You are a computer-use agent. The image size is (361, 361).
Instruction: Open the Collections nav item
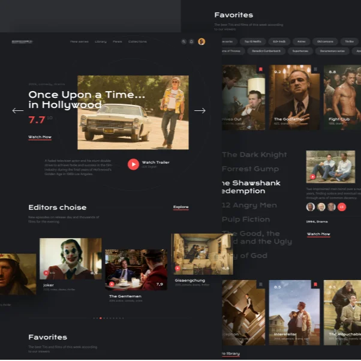pos(137,41)
